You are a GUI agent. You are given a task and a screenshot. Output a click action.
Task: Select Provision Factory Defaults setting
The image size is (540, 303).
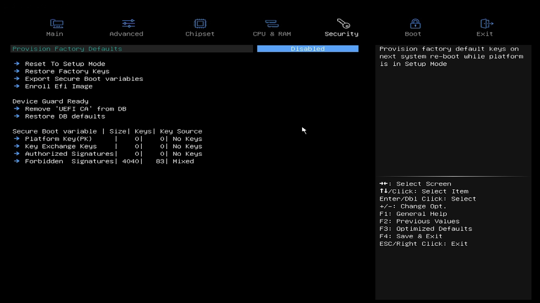click(x=67, y=49)
